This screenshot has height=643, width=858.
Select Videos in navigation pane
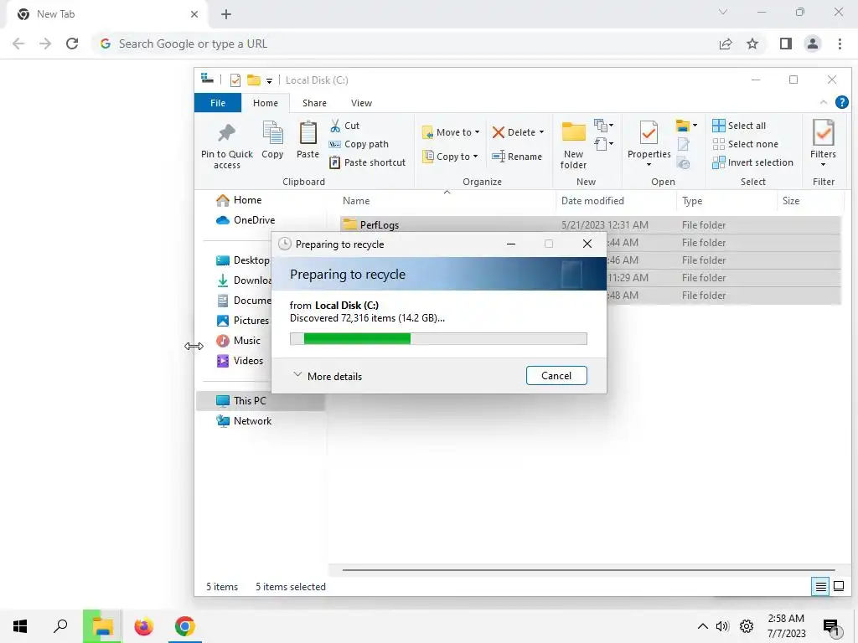click(x=240, y=361)
